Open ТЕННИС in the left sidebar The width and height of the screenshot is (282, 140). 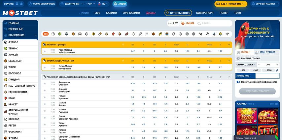click(x=20, y=48)
